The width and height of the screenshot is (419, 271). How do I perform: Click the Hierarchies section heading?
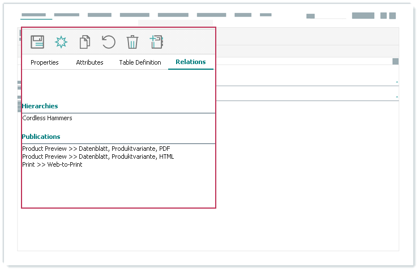(40, 106)
